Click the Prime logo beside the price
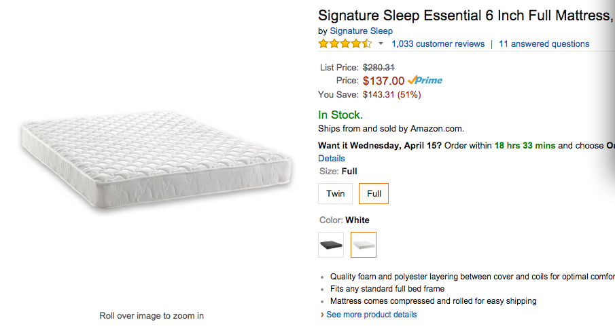615x335 pixels. pos(425,81)
